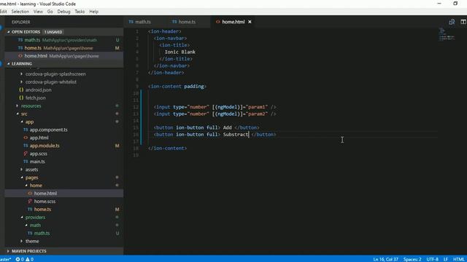Expand the Maven Projects section

coord(8,251)
